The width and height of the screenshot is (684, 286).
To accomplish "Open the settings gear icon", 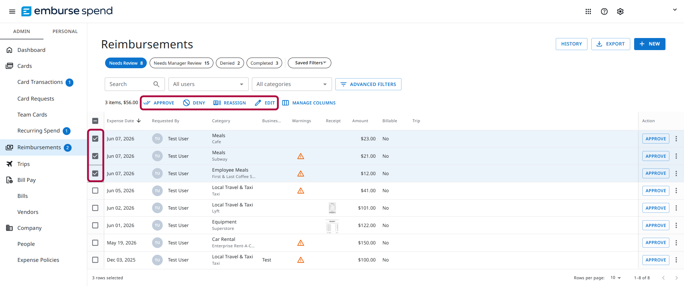I will 620,11.
